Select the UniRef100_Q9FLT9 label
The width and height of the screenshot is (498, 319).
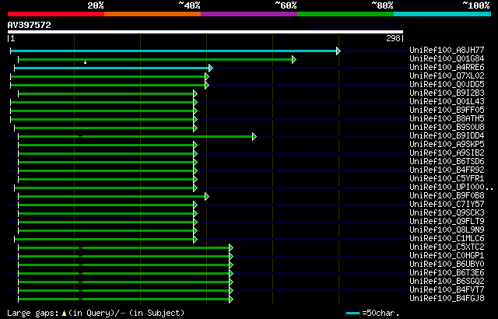[447, 222]
